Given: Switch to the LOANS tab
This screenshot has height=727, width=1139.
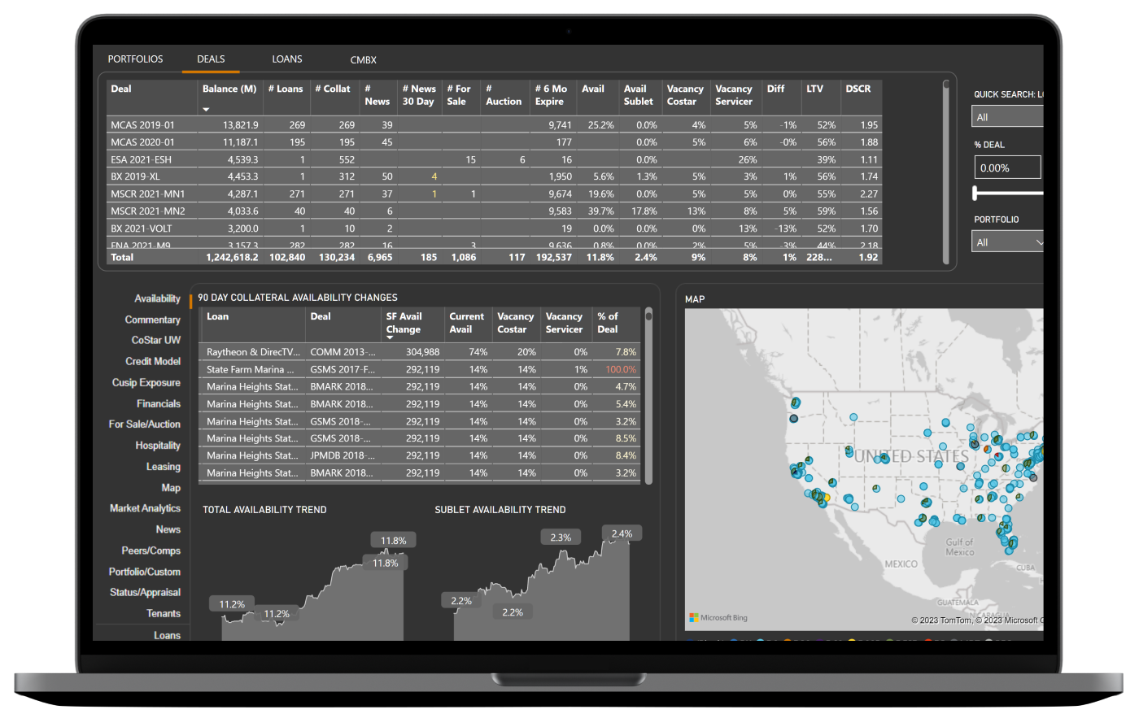Looking at the screenshot, I should point(287,59).
